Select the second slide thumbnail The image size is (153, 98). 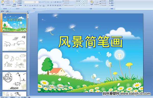click(x=15, y=42)
